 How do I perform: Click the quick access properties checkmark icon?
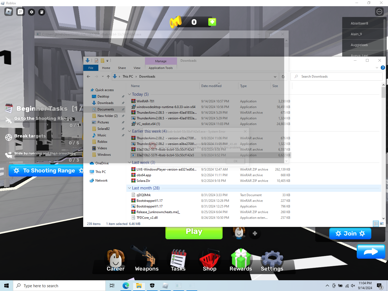[x=96, y=61]
